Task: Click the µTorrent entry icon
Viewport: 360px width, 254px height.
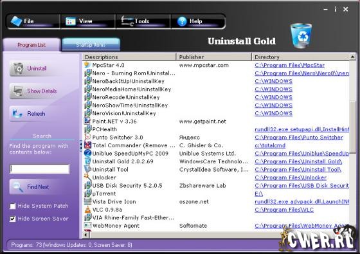Action: [x=87, y=194]
